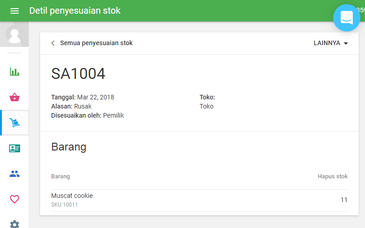Select the SA1004 adjustment number
Viewport: 365px width, 228px height.
click(x=78, y=74)
